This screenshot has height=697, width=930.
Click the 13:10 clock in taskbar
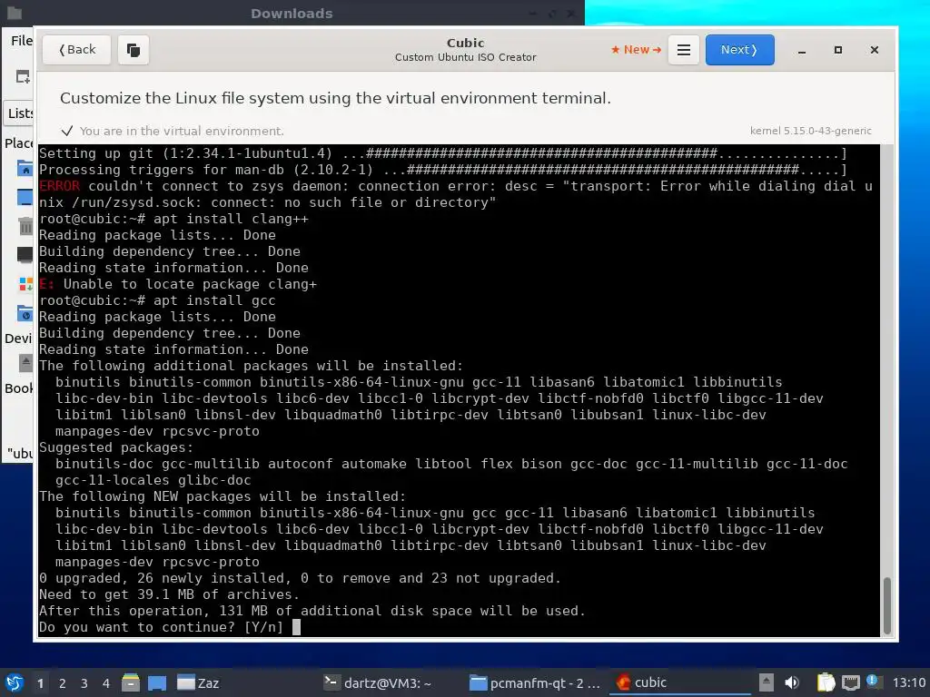pyautogui.click(x=908, y=682)
